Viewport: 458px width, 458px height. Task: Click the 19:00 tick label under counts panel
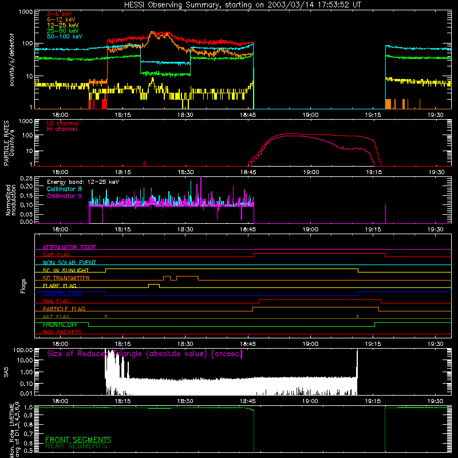click(310, 115)
